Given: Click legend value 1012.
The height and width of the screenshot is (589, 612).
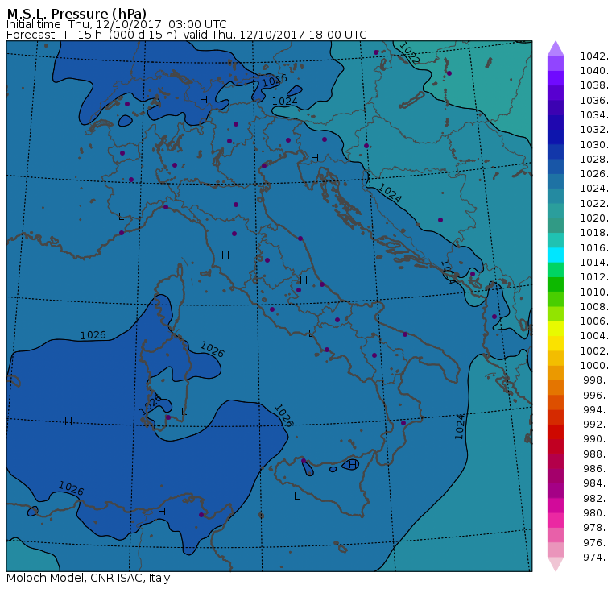Looking at the screenshot, I should tap(594, 276).
